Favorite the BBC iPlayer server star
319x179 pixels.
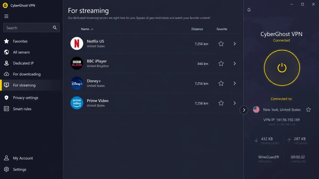221,64
